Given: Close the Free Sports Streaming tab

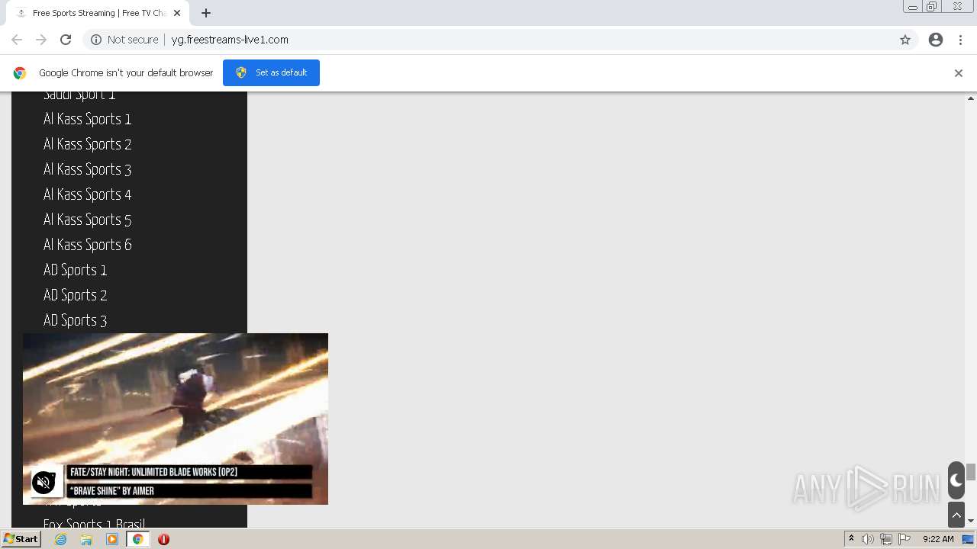Looking at the screenshot, I should click(x=177, y=13).
